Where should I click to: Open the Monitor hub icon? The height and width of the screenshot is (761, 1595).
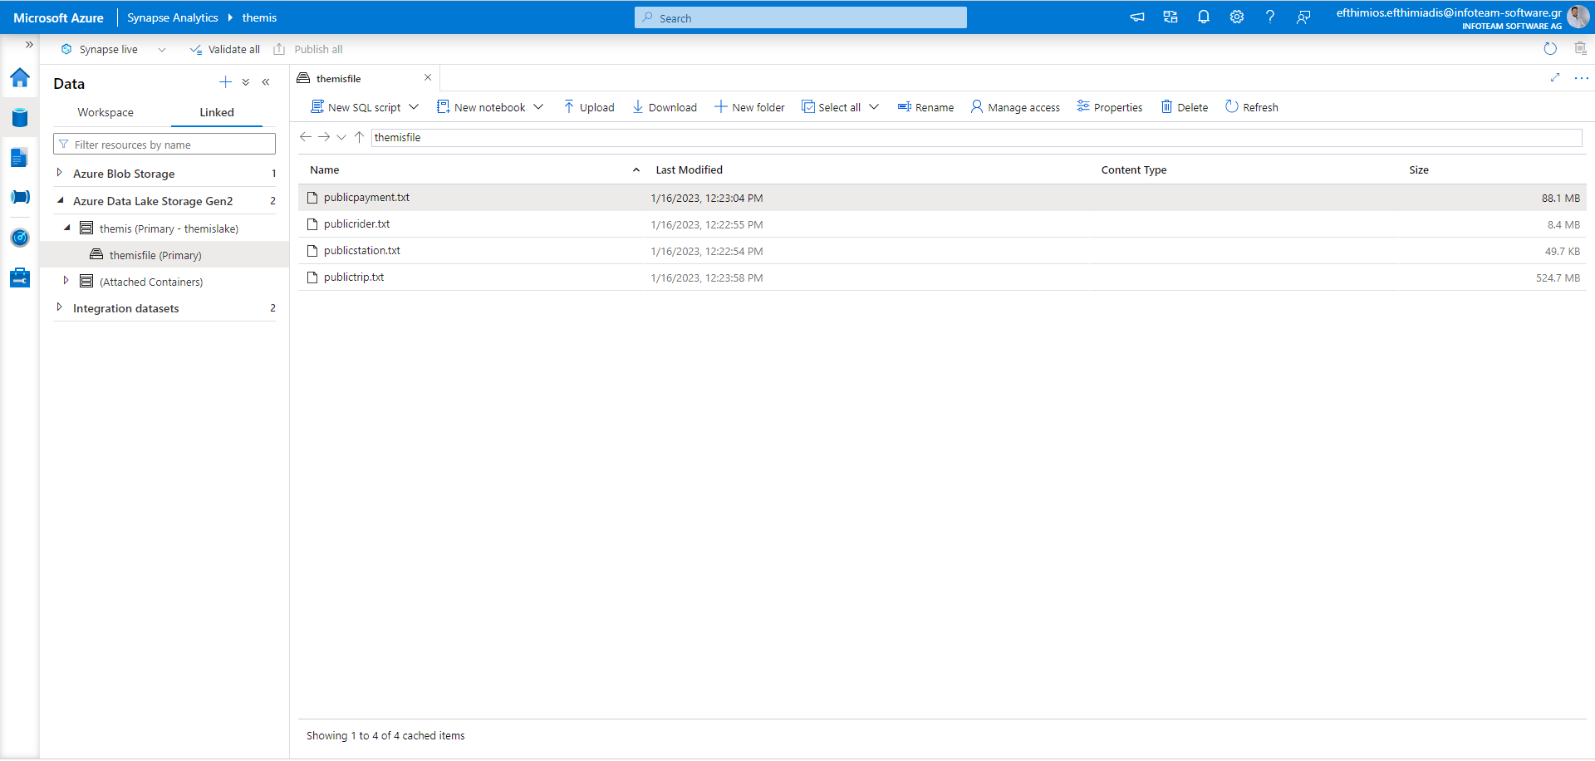(20, 238)
